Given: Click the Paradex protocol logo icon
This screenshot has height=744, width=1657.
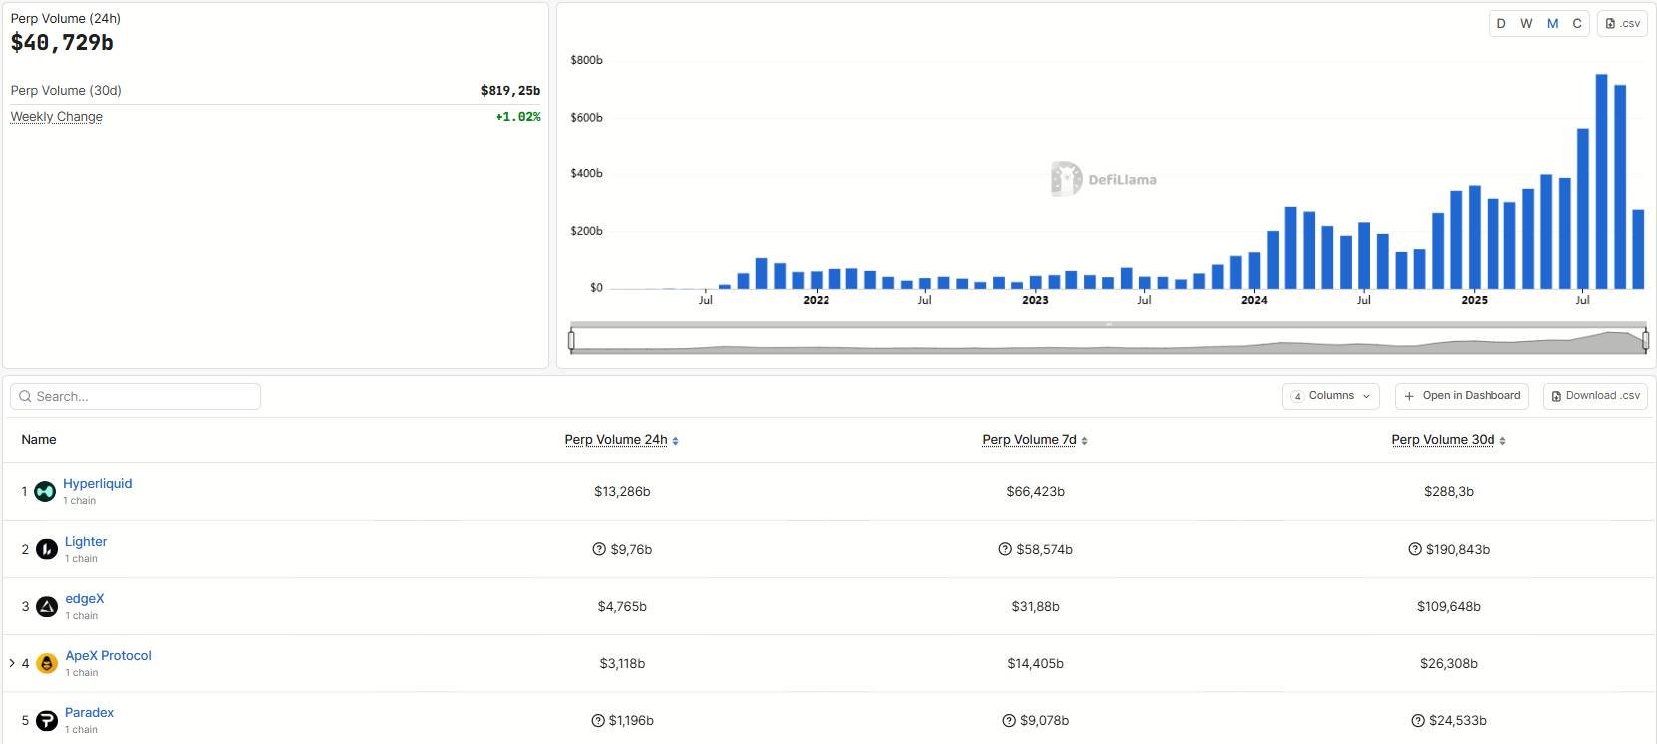Looking at the screenshot, I should click(47, 721).
